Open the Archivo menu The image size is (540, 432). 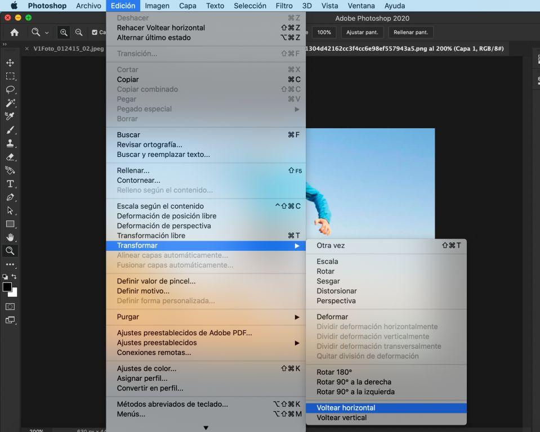(88, 6)
